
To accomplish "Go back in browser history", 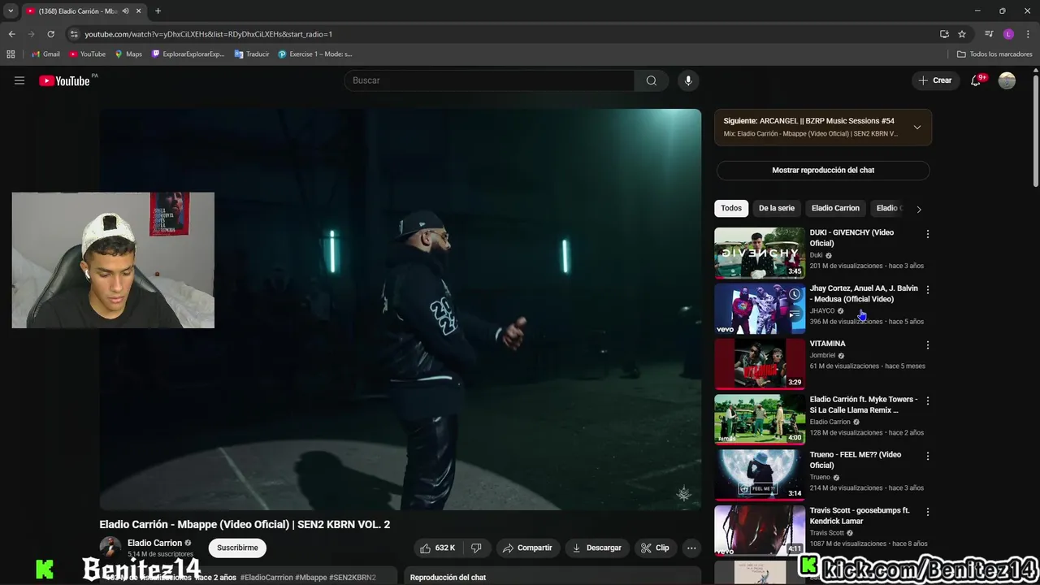I will 11,34.
